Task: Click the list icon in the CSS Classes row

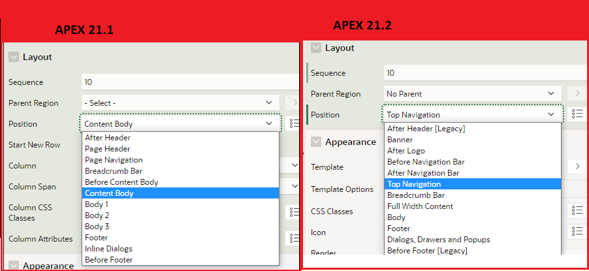Action: coord(577,210)
